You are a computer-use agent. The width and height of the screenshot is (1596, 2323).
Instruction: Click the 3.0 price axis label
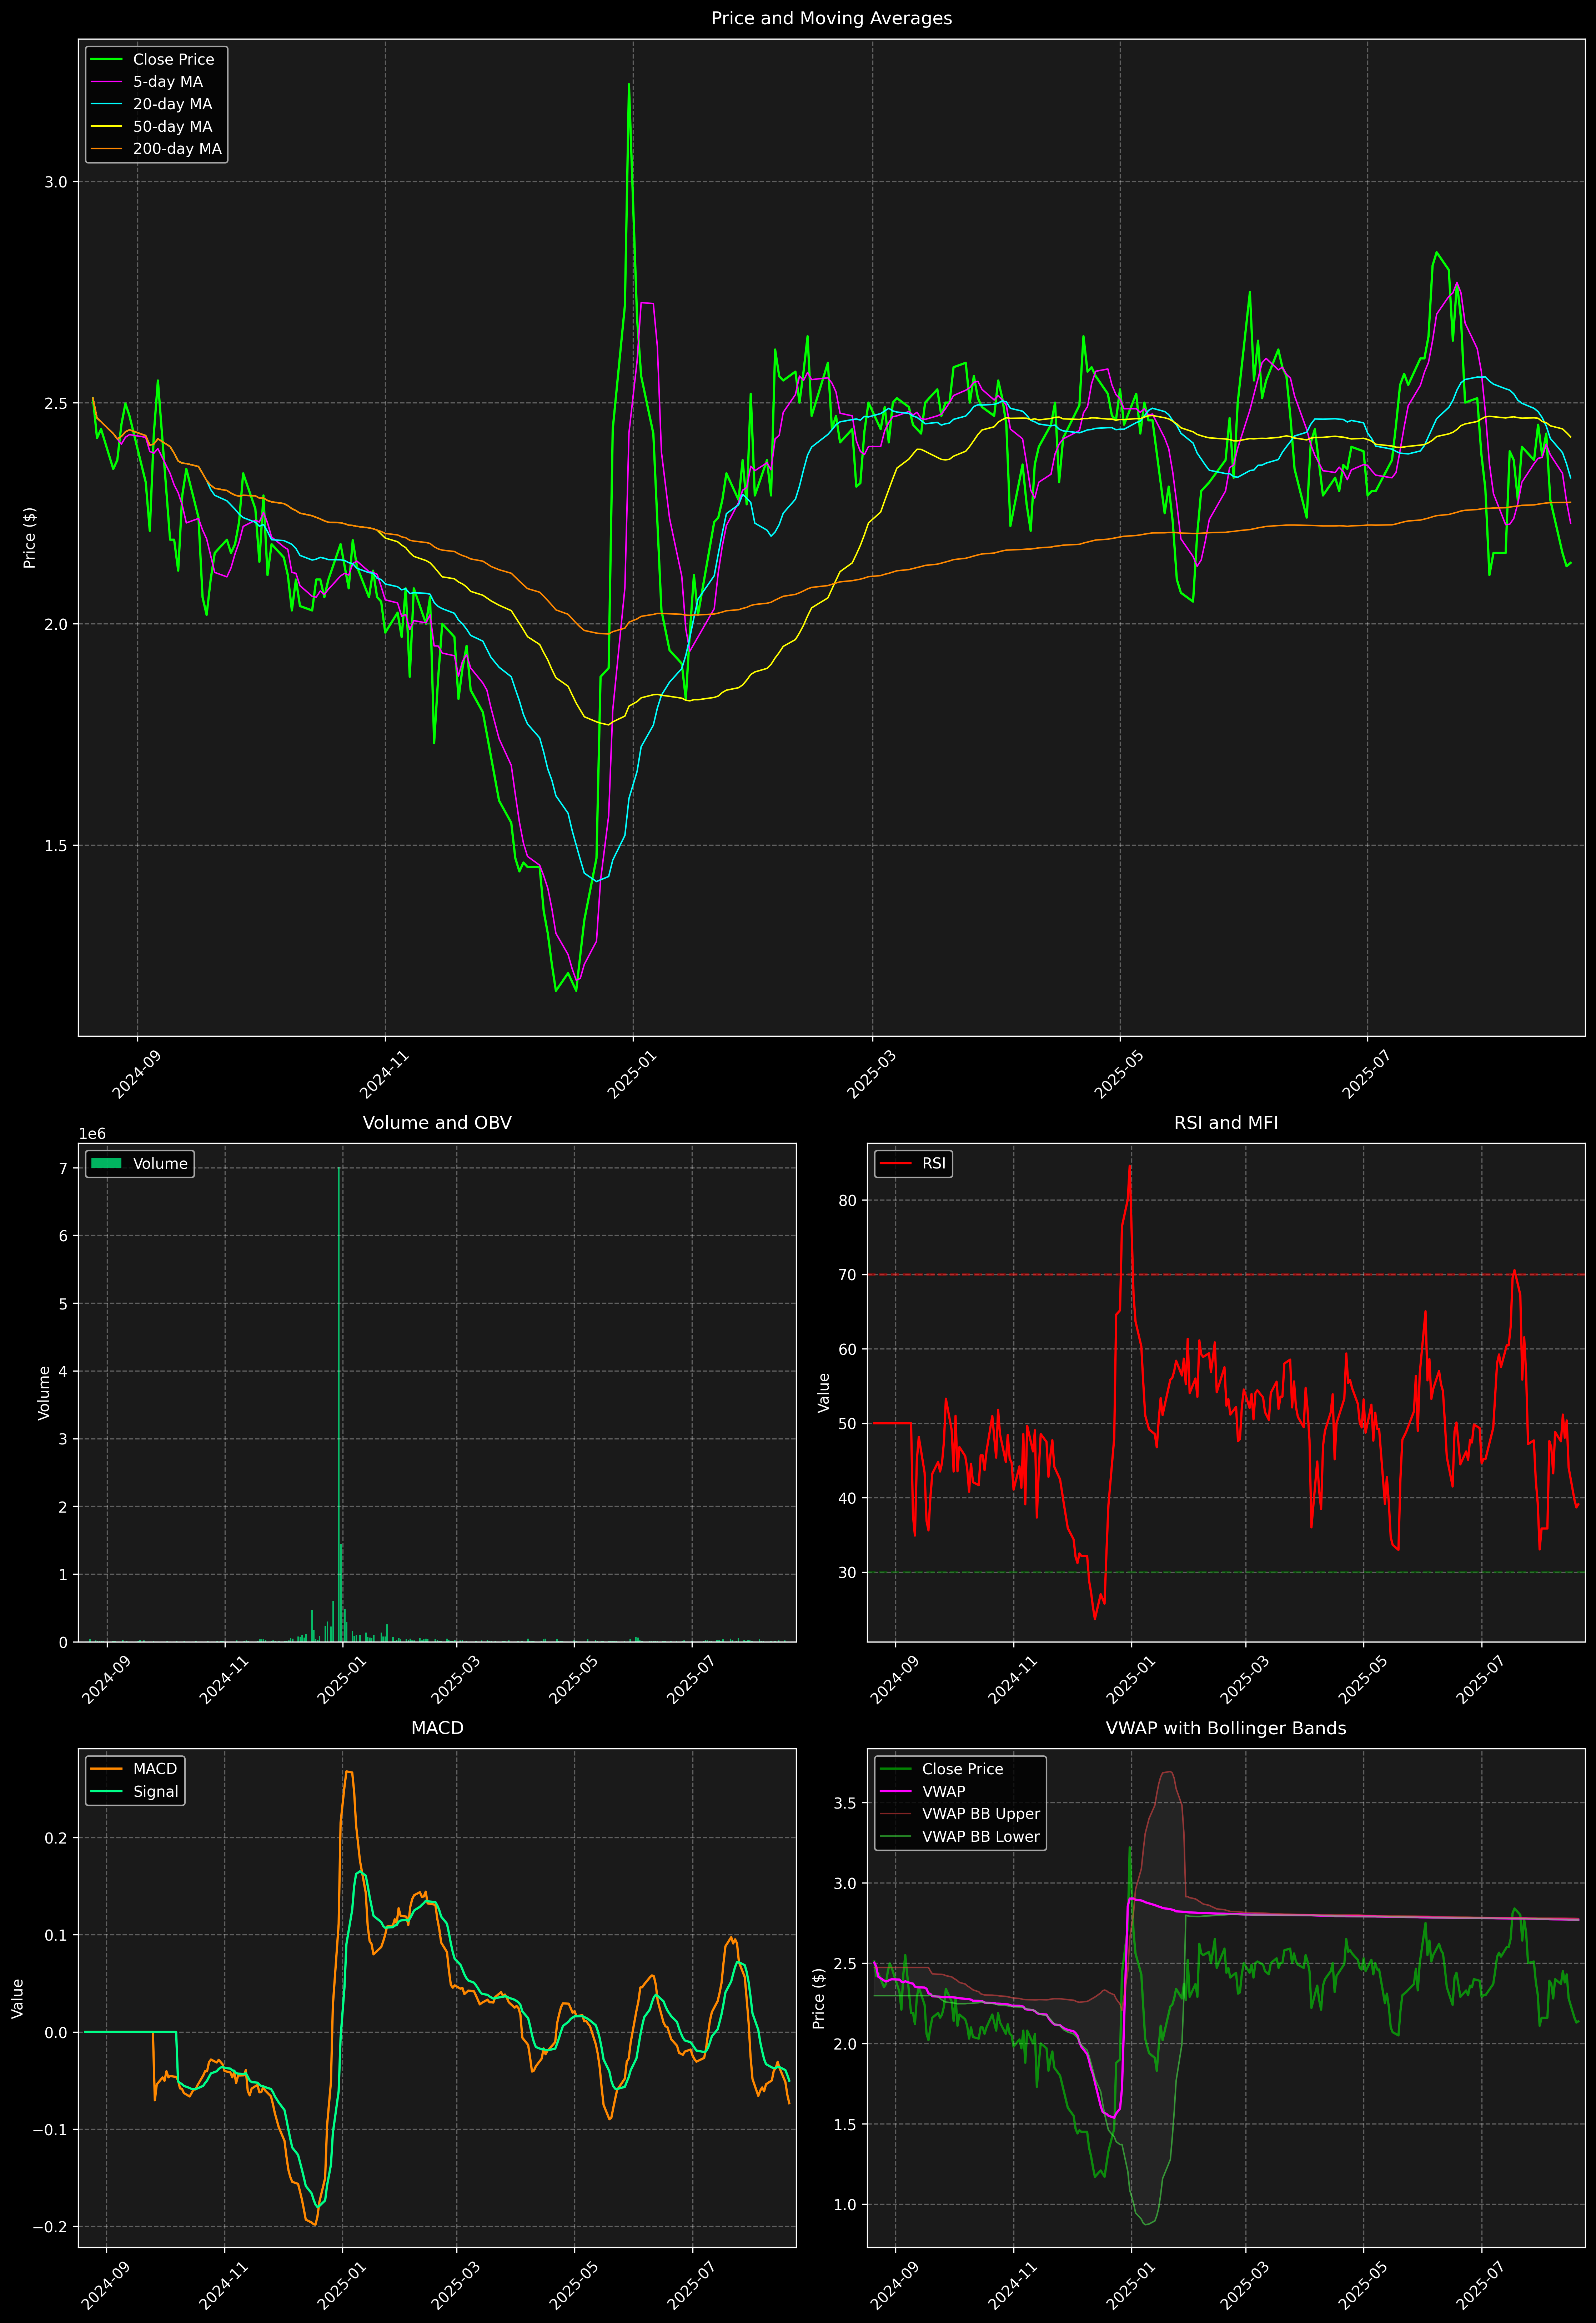pyautogui.click(x=56, y=182)
